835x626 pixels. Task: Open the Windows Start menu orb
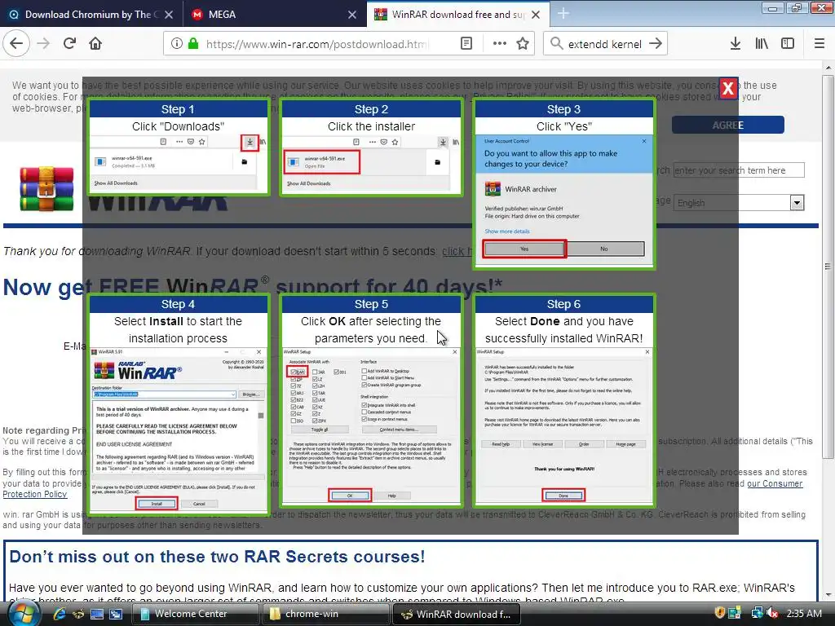coord(22,614)
